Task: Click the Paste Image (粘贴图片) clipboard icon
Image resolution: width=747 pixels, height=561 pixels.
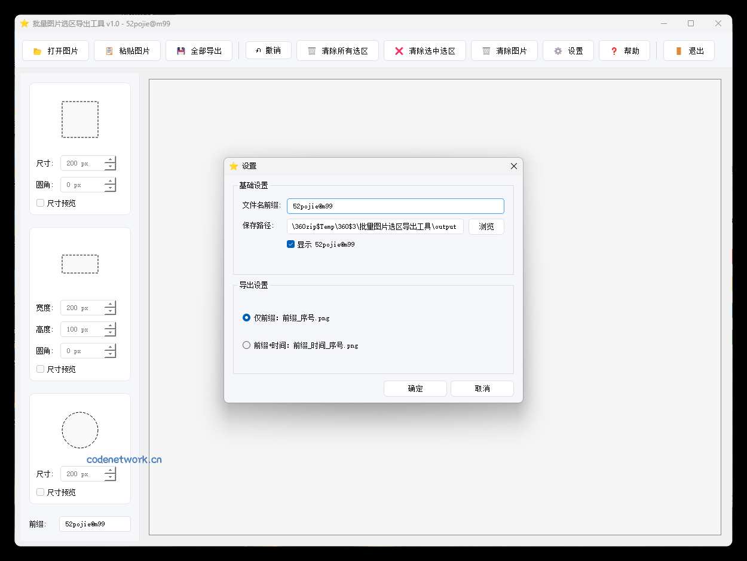Action: coord(109,51)
